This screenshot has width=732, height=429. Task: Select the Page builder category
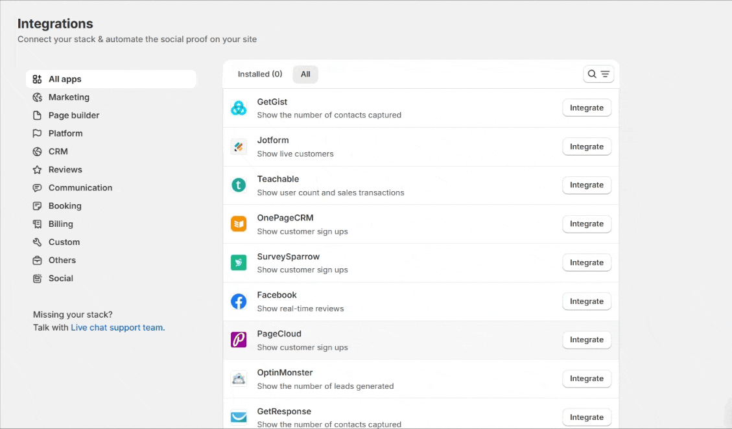coord(74,115)
